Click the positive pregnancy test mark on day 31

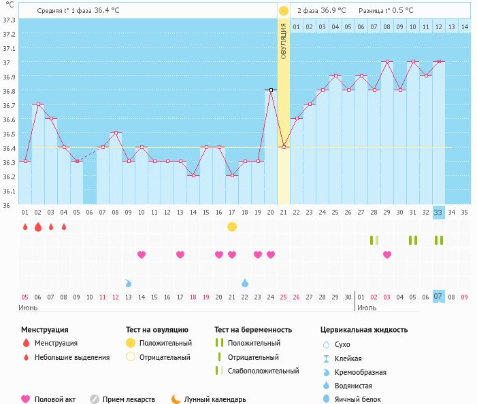(413, 240)
